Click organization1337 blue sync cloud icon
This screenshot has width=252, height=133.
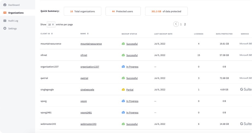click(x=123, y=66)
